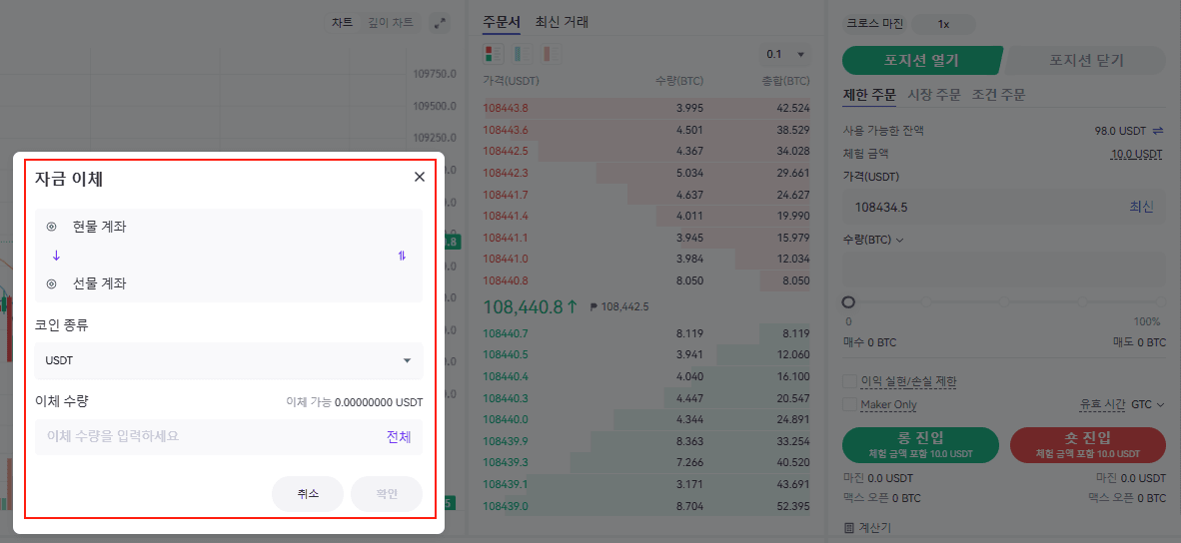Show the middle order book layout icon
Viewport: 1181px width, 543px height.
tap(523, 54)
